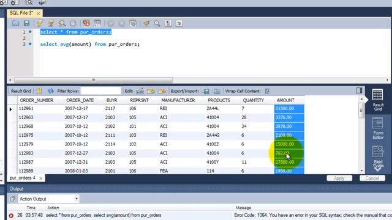
Task: Toggle stop-on-error execution icon
Action: [x=86, y=23]
